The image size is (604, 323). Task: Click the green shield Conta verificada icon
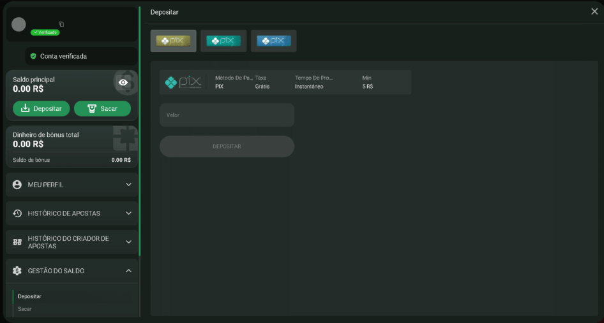33,56
